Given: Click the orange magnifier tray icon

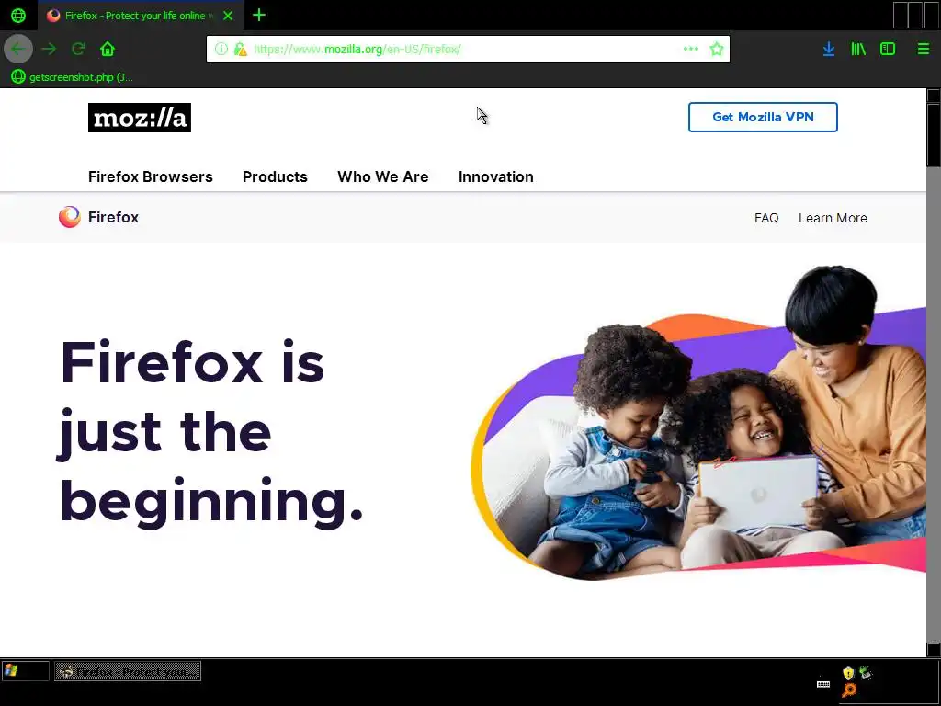Looking at the screenshot, I should coord(848,690).
